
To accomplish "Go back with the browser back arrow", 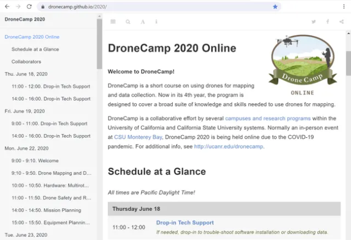I will (7, 7).
